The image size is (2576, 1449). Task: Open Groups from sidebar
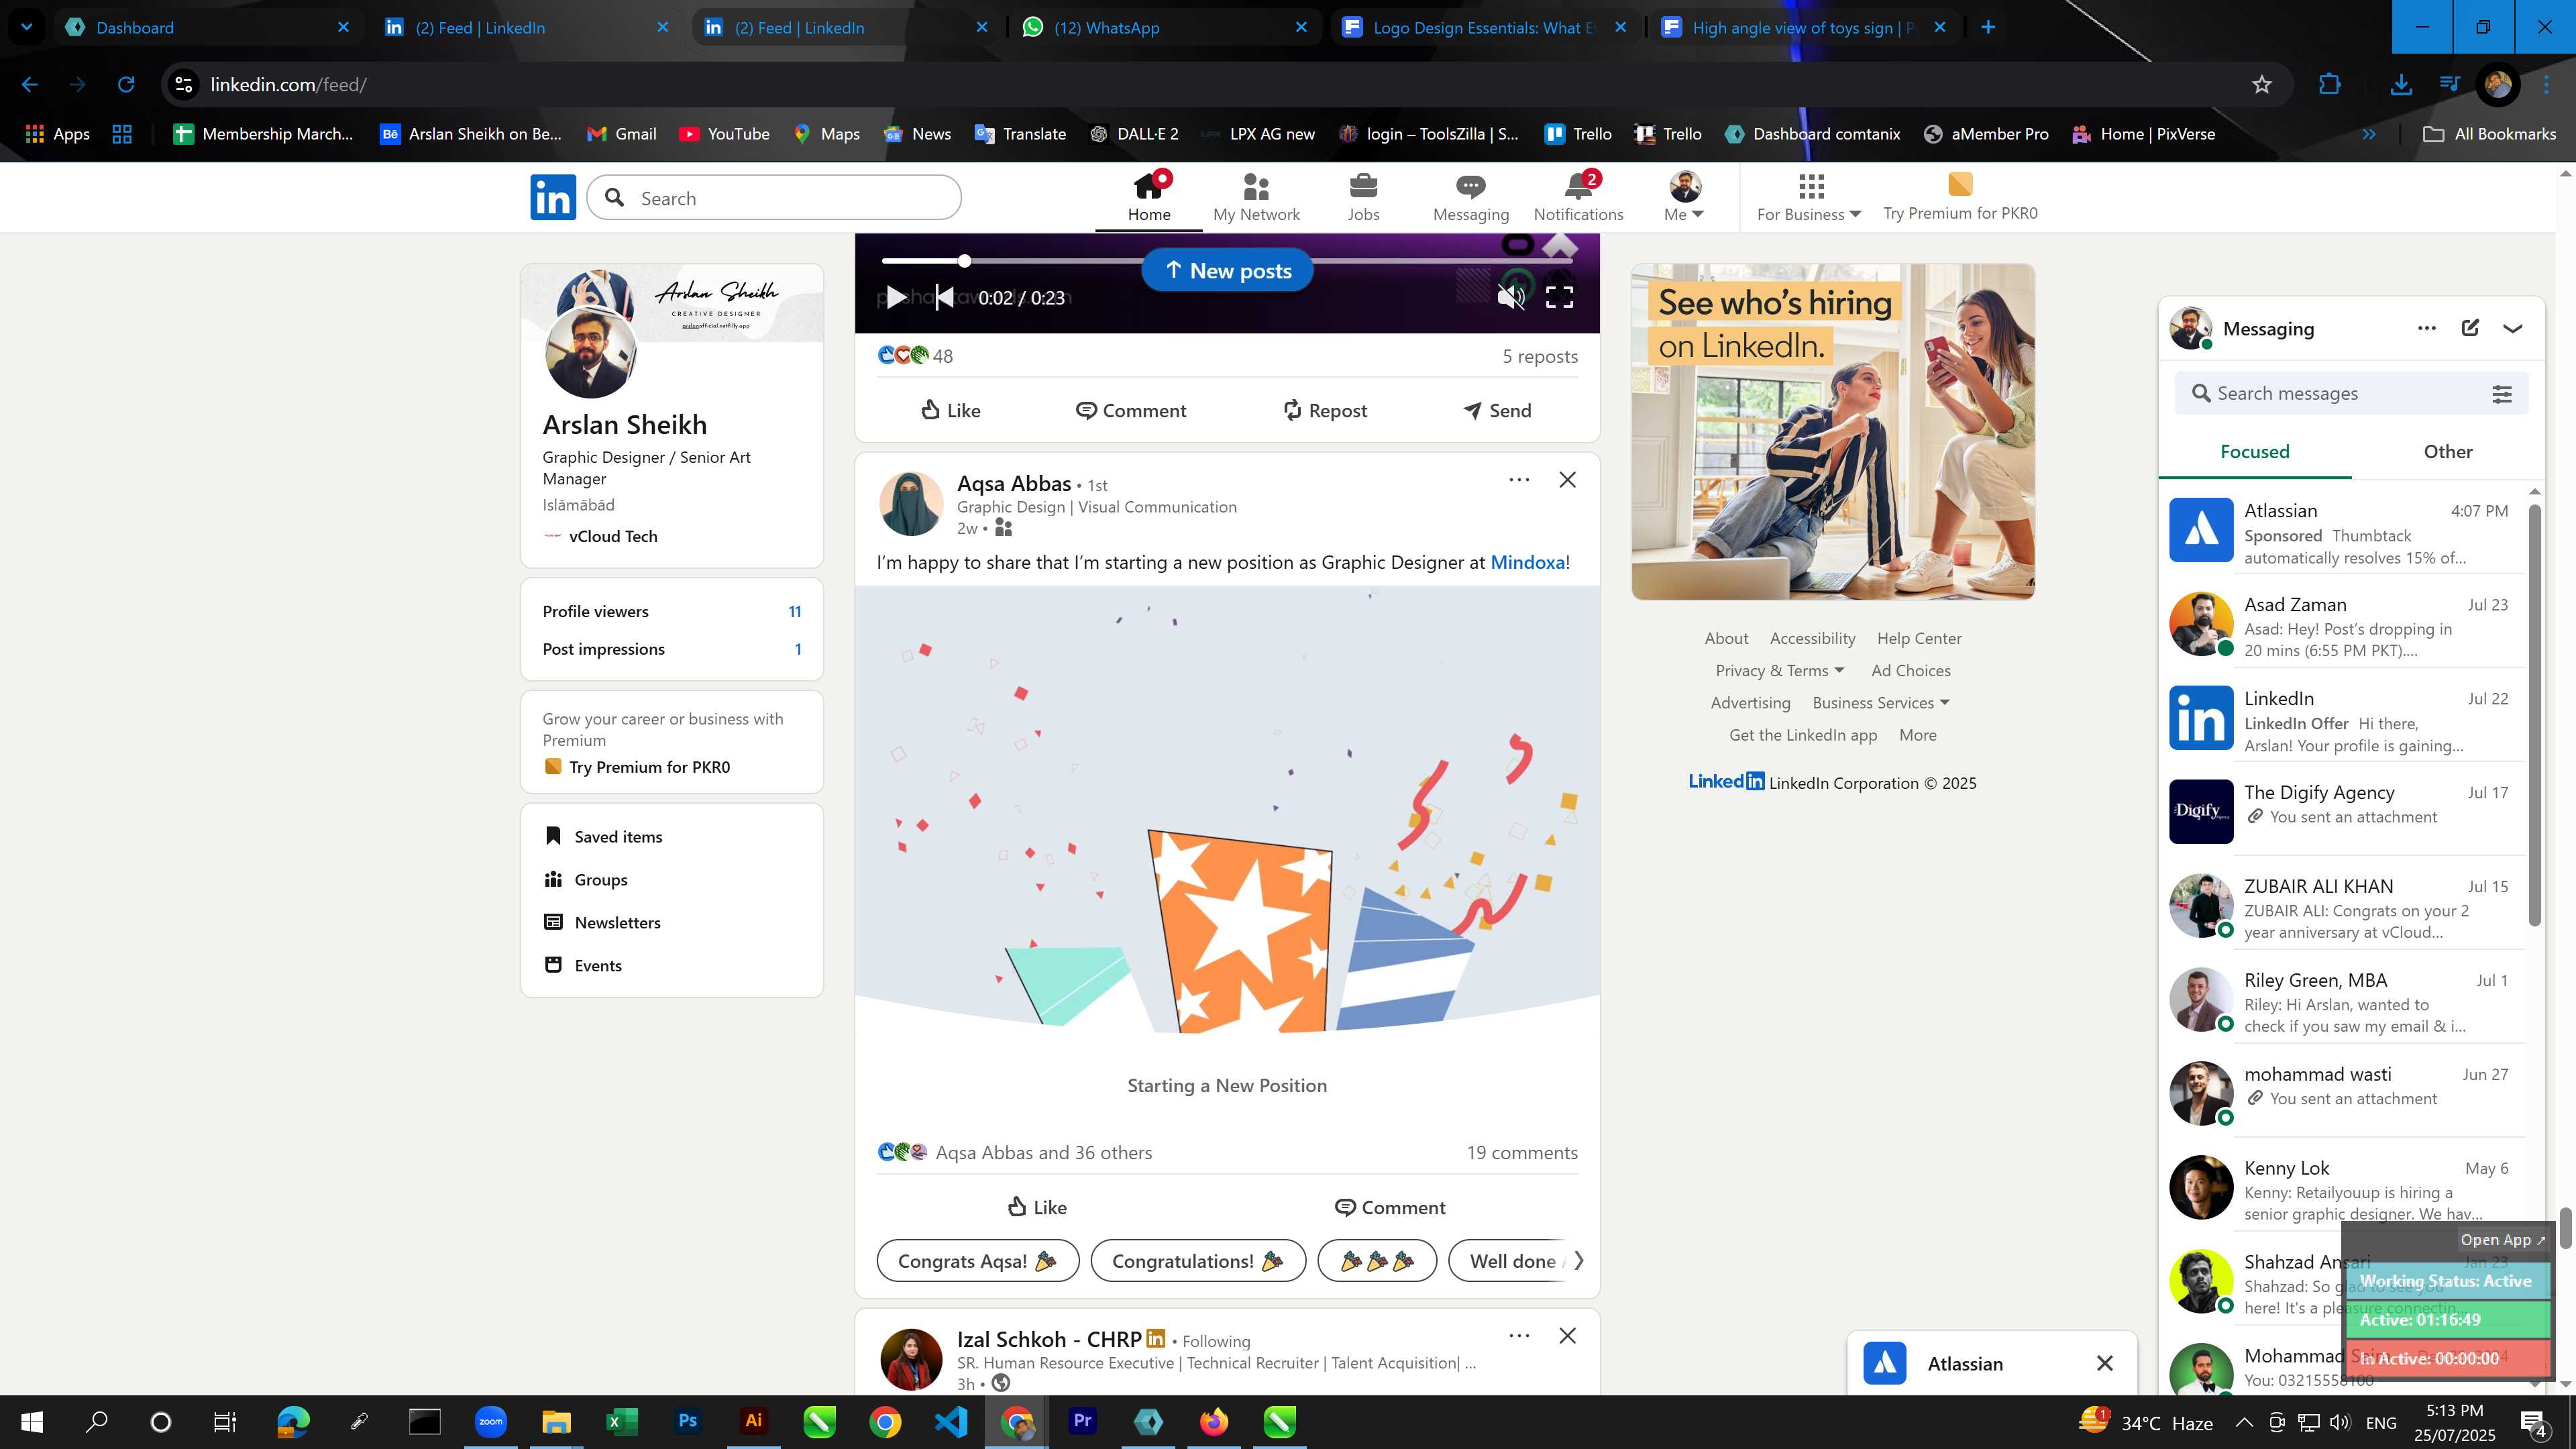point(585,879)
